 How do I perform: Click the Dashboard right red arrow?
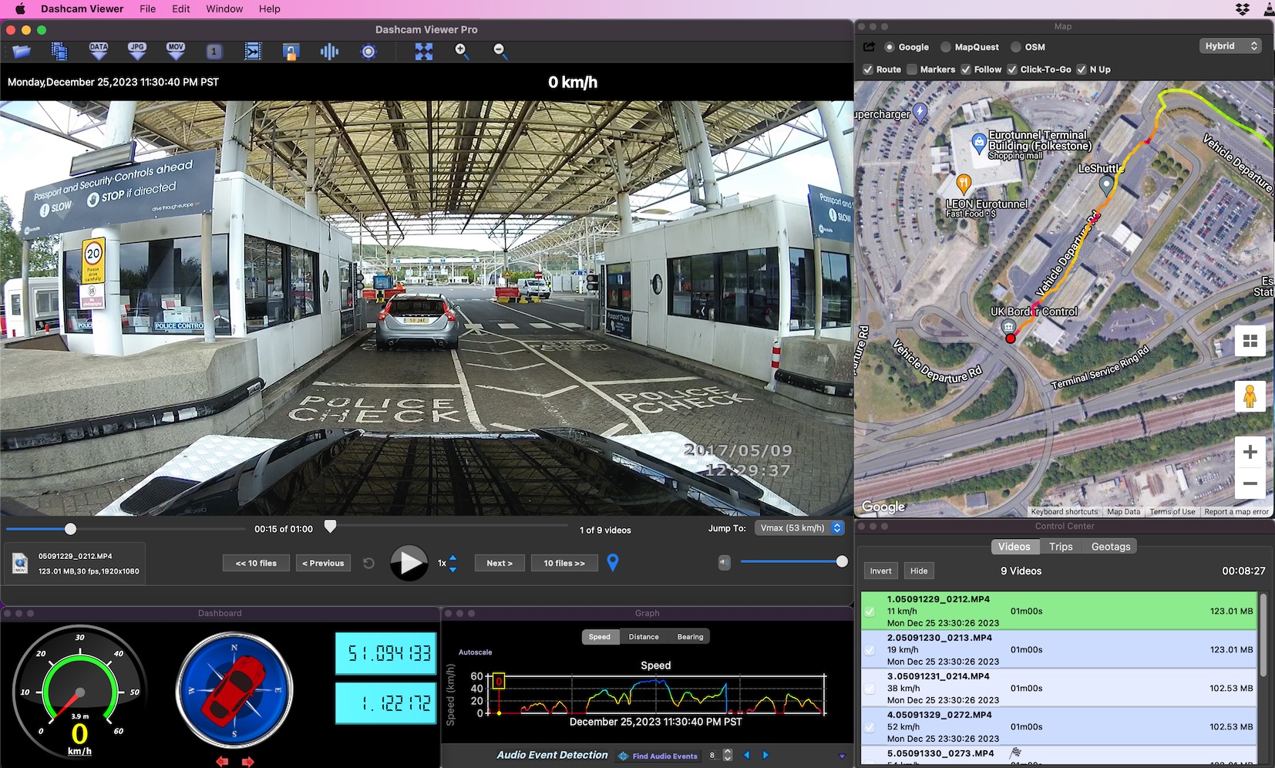(x=248, y=761)
